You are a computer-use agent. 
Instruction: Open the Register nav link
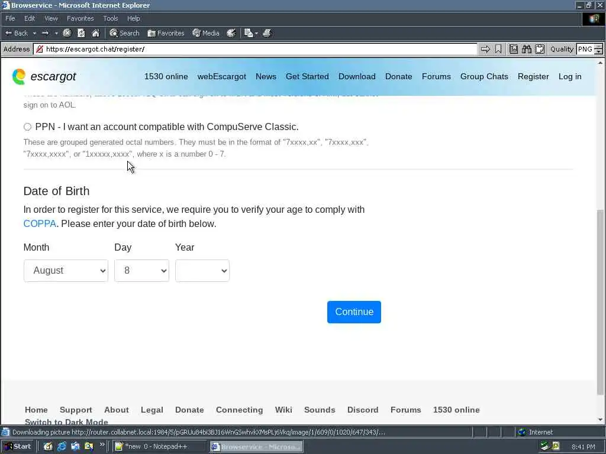(533, 76)
